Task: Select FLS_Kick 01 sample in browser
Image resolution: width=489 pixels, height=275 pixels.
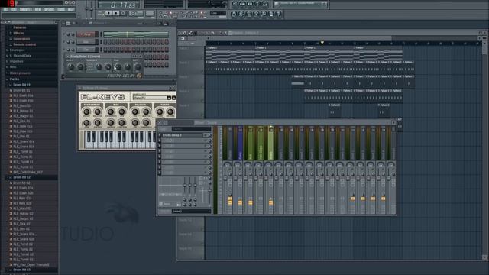Action: (x=21, y=121)
